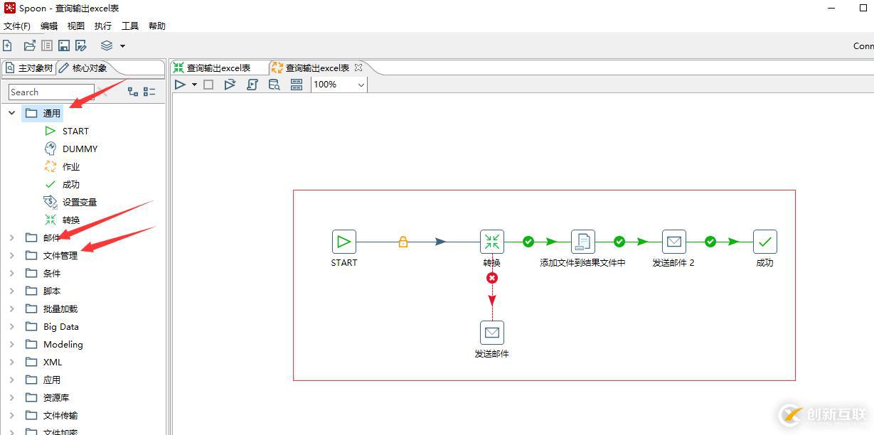This screenshot has width=874, height=435.
Task: Click the Run job play icon
Action: coord(180,85)
